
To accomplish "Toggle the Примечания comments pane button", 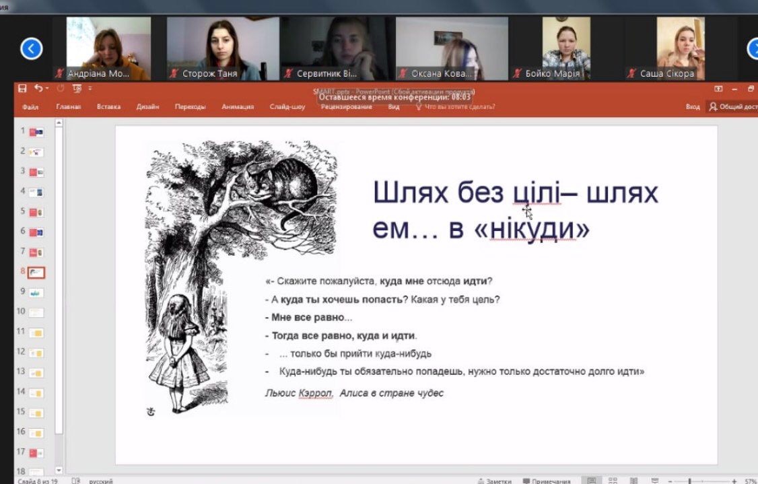I will coord(546,481).
